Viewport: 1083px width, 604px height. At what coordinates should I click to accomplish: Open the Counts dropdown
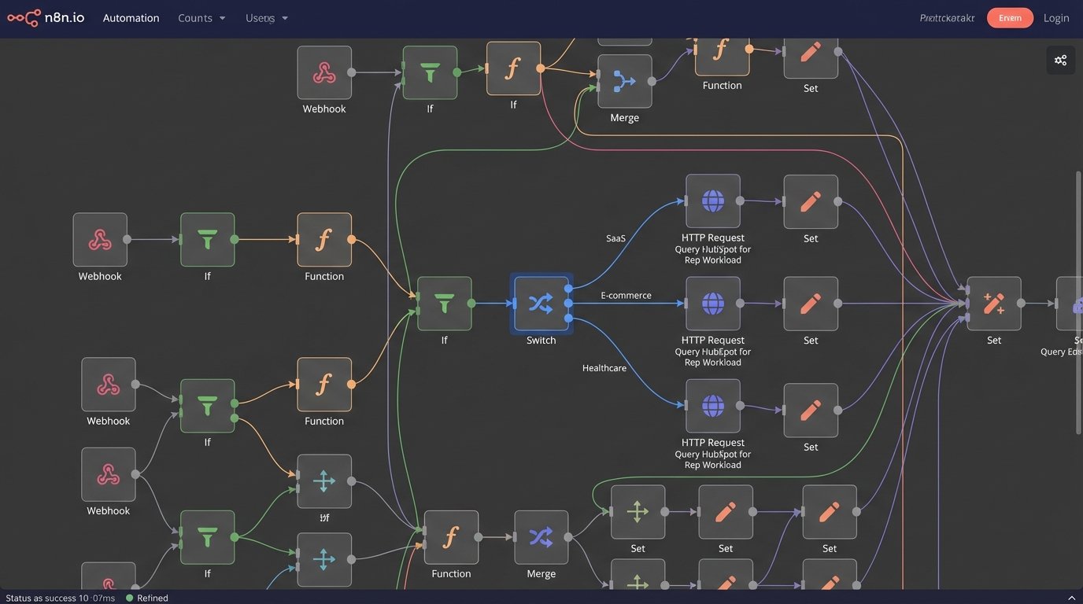(x=201, y=17)
